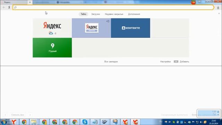Open Все закладки link
The width and height of the screenshot is (222, 125).
pyautogui.click(x=111, y=62)
